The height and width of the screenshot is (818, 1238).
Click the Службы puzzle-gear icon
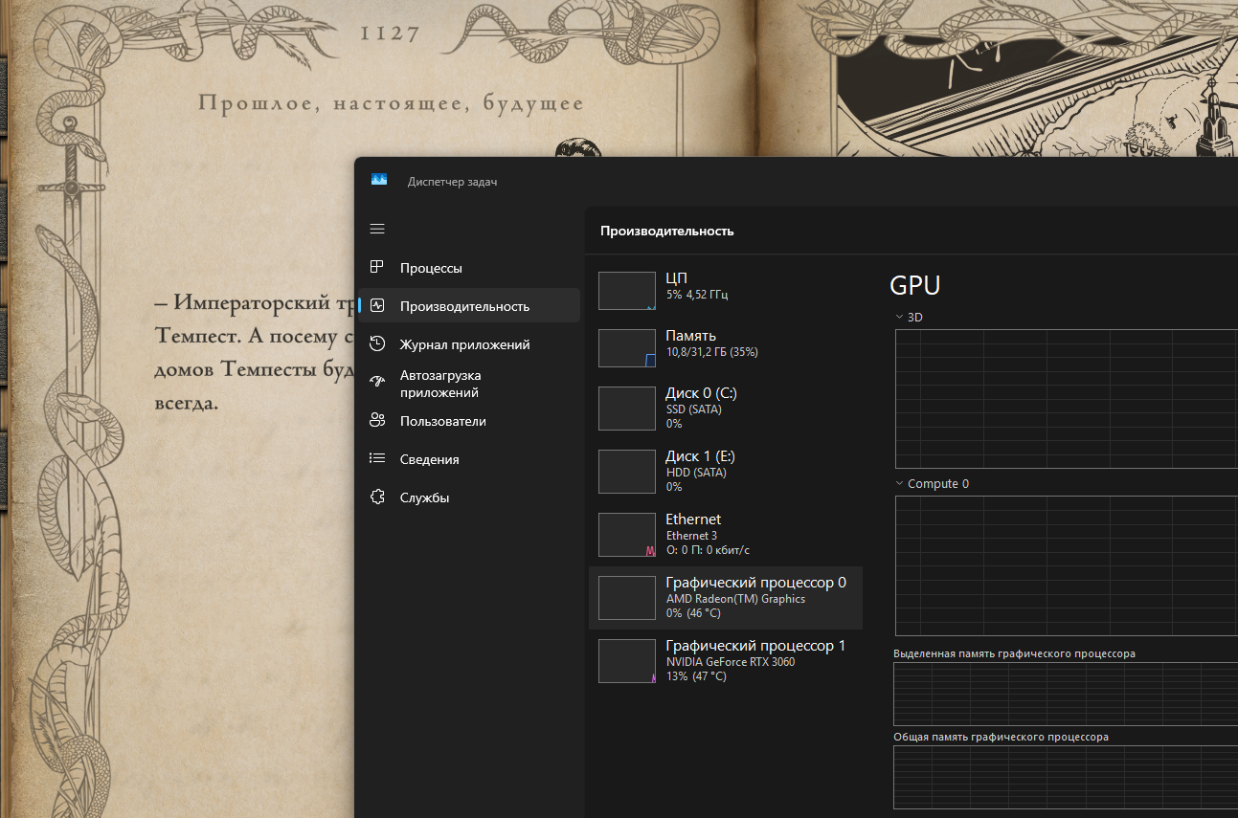click(x=377, y=497)
